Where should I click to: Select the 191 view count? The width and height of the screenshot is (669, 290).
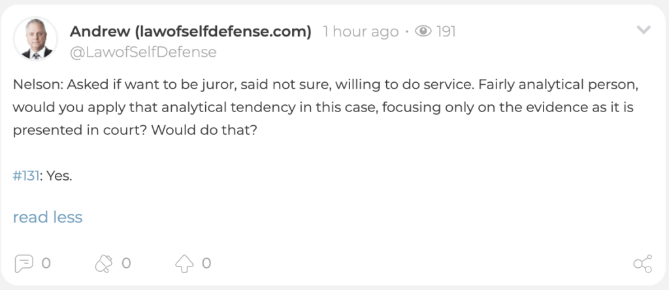[x=446, y=31]
